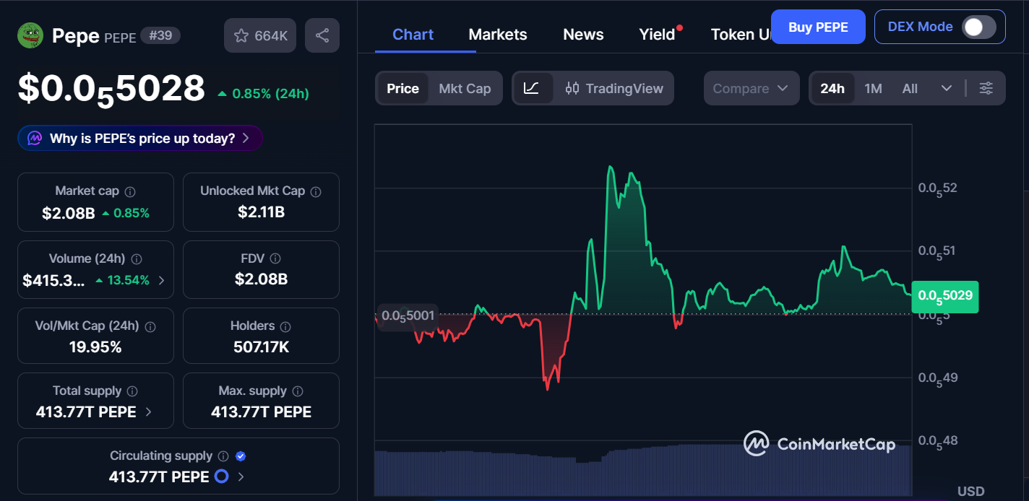Open the Compare dropdown
The image size is (1029, 501).
tap(752, 88)
